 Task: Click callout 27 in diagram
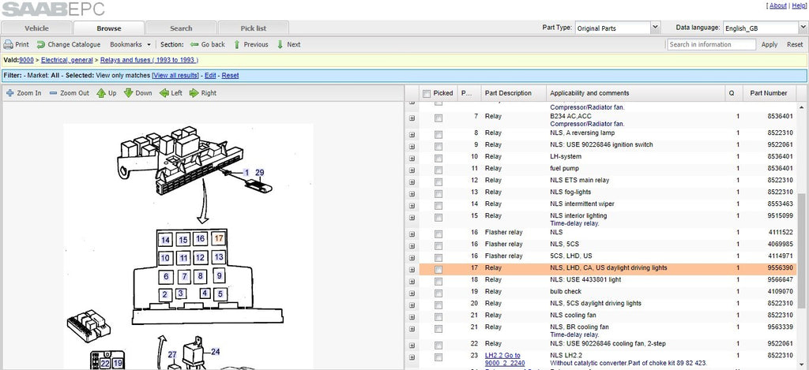172,354
